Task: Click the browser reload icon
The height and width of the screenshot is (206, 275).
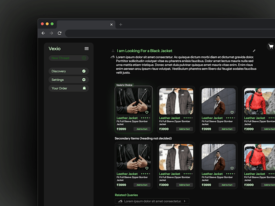Action: (59, 33)
